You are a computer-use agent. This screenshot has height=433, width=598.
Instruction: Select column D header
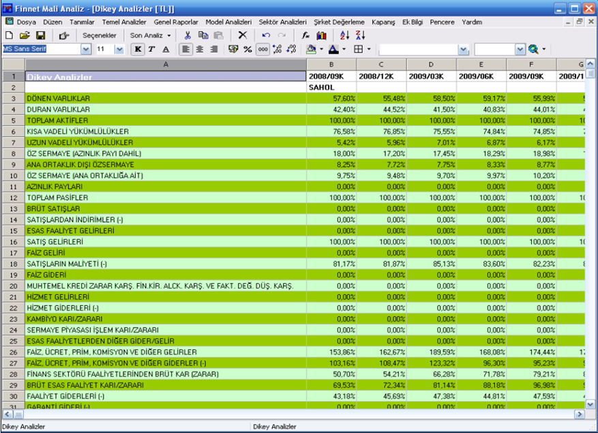click(431, 65)
